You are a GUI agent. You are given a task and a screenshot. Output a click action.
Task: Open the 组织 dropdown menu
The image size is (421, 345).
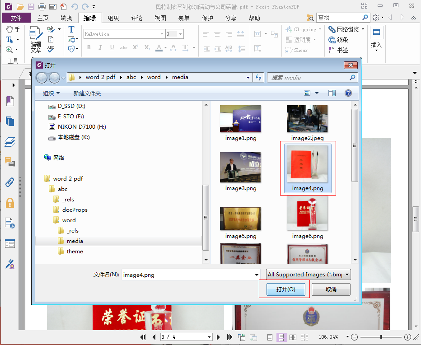tap(51, 93)
